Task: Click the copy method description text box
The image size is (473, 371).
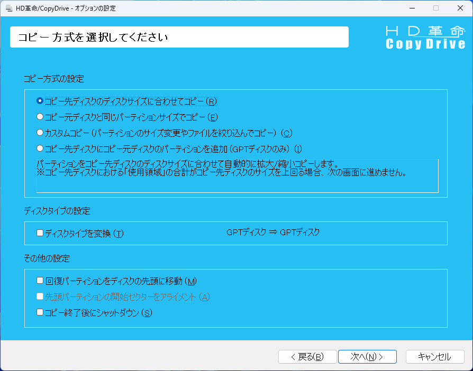Action: pyautogui.click(x=237, y=175)
